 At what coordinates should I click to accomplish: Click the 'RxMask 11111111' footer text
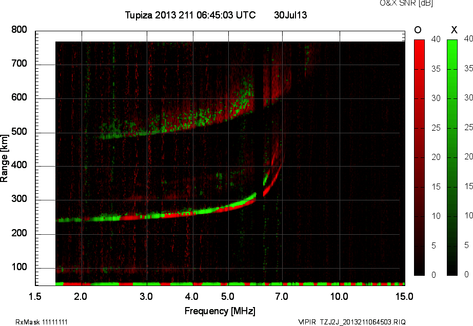[42, 322]
